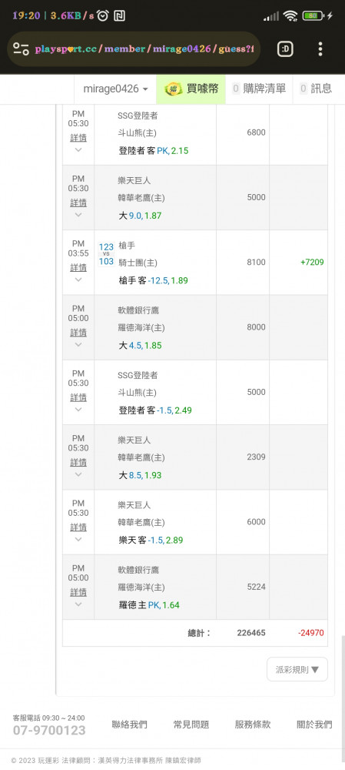This screenshot has width=345, height=770.
Task: Expand chevron under 羅德主 PK 1.64 row
Action: click(x=78, y=604)
